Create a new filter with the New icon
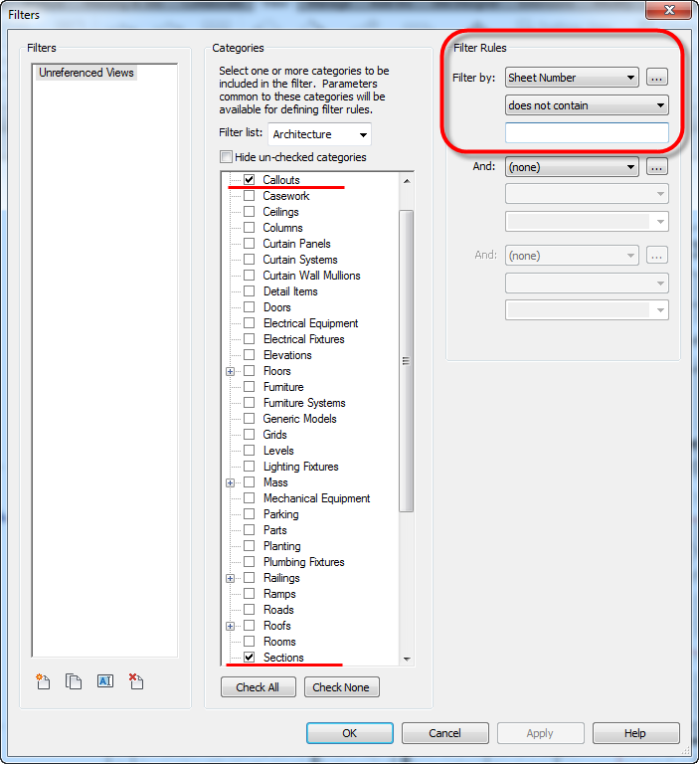The image size is (699, 764). tap(43, 681)
